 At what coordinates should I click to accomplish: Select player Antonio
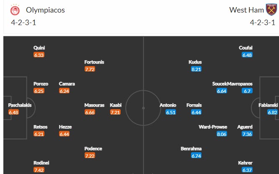(x=168, y=105)
